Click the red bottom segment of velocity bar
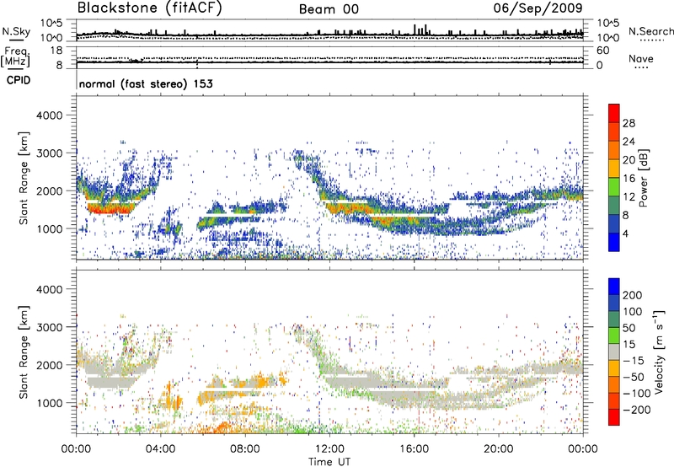The width and height of the screenshot is (674, 467). (x=614, y=417)
